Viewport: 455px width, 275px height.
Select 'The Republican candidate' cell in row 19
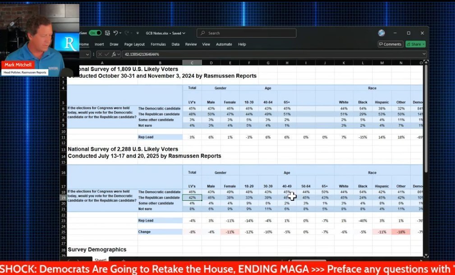pyautogui.click(x=160, y=198)
